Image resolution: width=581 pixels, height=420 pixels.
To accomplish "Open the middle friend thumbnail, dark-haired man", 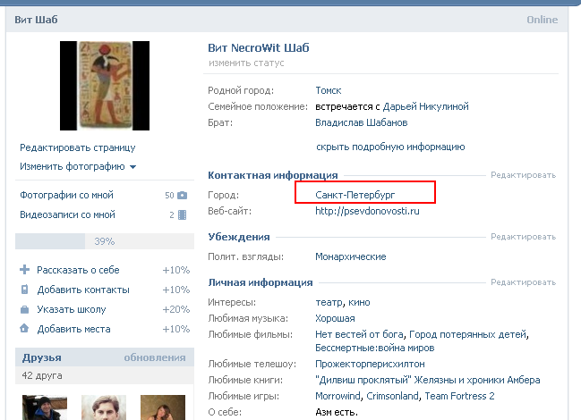I will click(104, 407).
